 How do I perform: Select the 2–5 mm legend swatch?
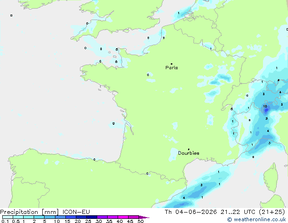pyautogui.click(x=39, y=217)
